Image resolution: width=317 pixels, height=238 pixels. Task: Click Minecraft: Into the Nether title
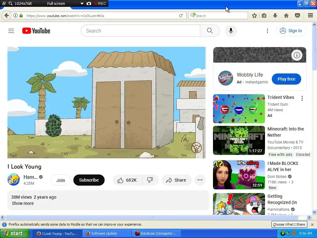[285, 132]
